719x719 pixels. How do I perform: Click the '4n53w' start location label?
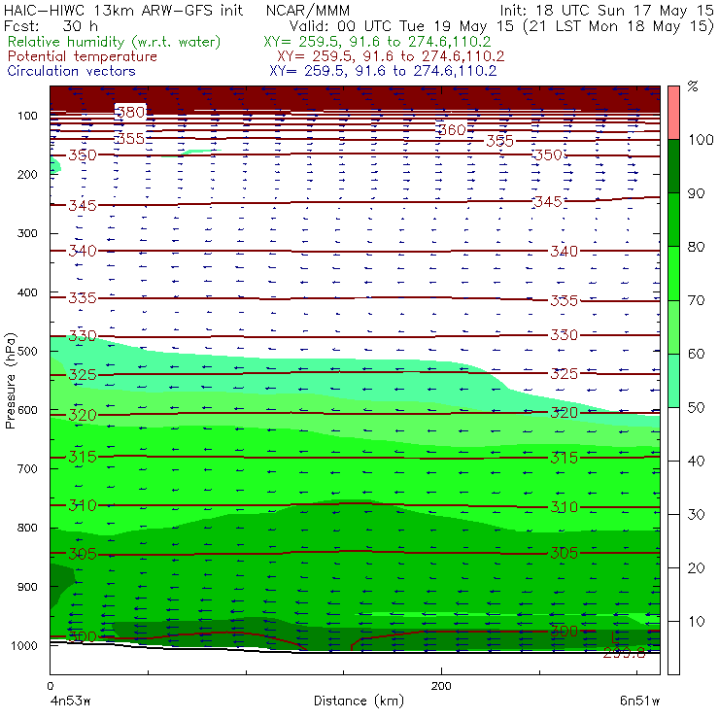pos(70,702)
